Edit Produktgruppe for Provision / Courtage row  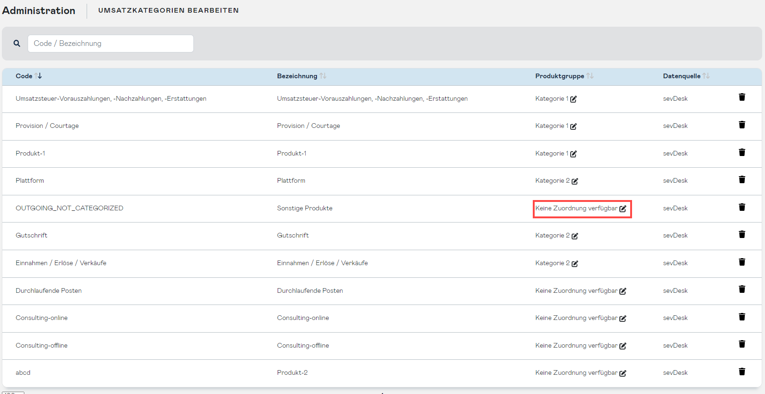tap(574, 126)
